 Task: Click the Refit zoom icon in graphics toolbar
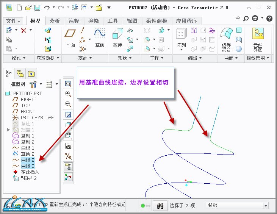pyautogui.click(x=68, y=84)
